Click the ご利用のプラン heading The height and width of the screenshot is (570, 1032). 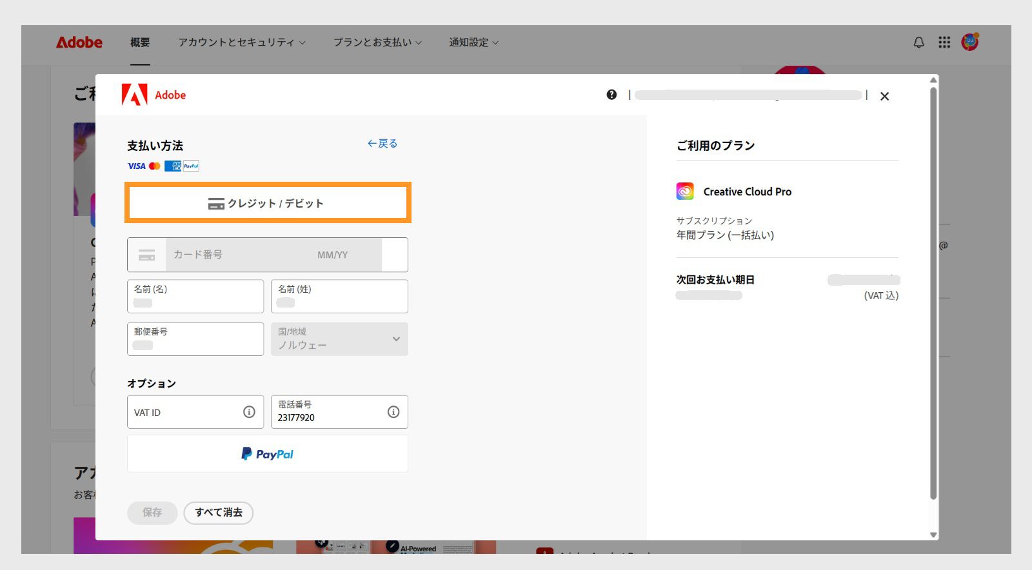(x=715, y=146)
